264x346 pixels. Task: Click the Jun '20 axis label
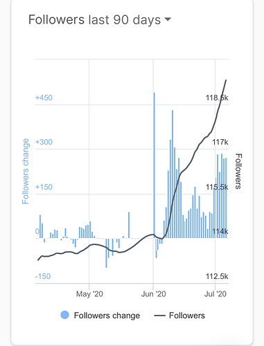154,294
